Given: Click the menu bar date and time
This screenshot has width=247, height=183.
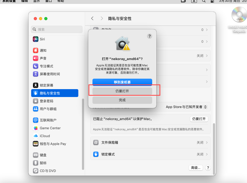Looking at the screenshot, I should 233,1.
